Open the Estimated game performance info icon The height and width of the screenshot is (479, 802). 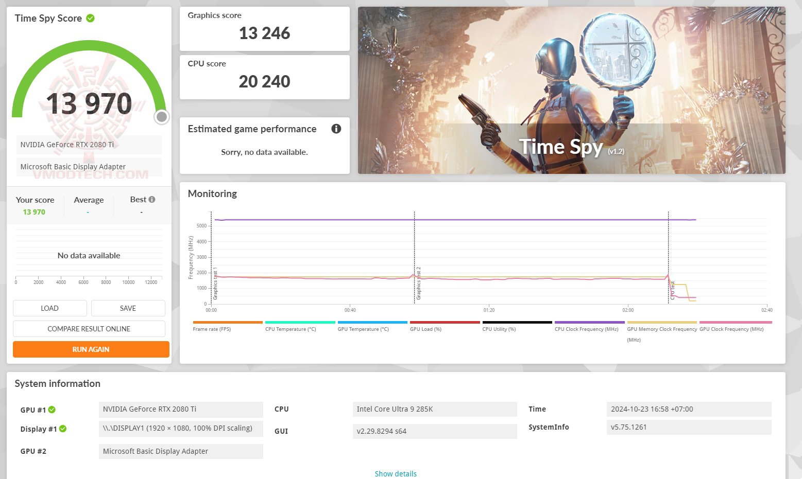click(336, 129)
